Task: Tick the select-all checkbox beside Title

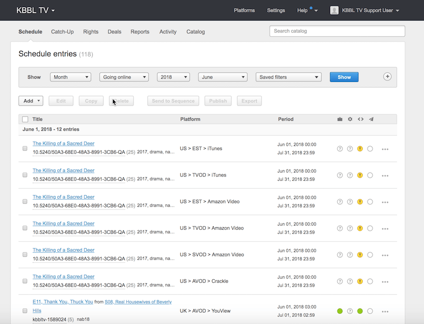Action: pyautogui.click(x=25, y=119)
